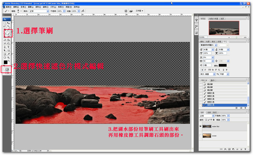Switch to the Paths tab in layers panel
Screen dimensions: 253x155
(x=215, y=112)
